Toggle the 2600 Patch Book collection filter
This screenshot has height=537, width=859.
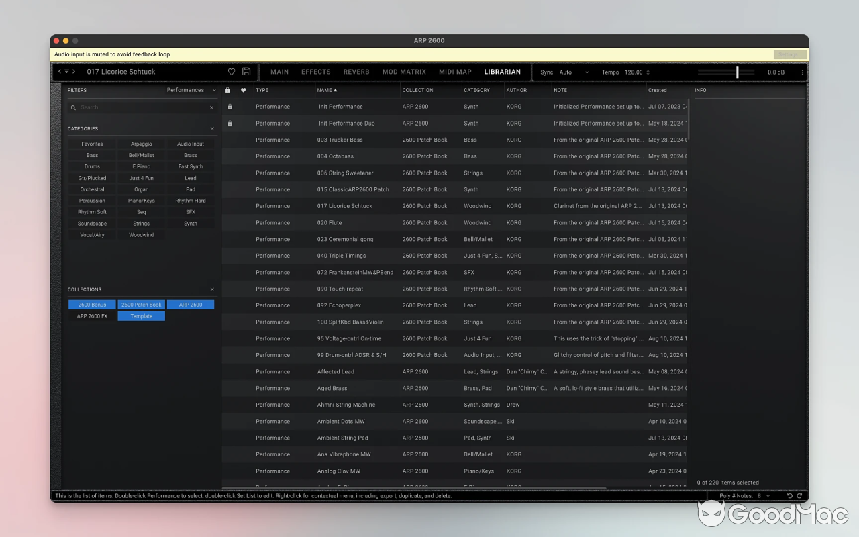(x=141, y=305)
